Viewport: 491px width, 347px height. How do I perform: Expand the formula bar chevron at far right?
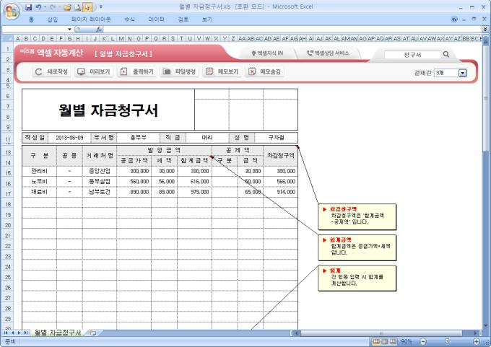tap(485, 29)
